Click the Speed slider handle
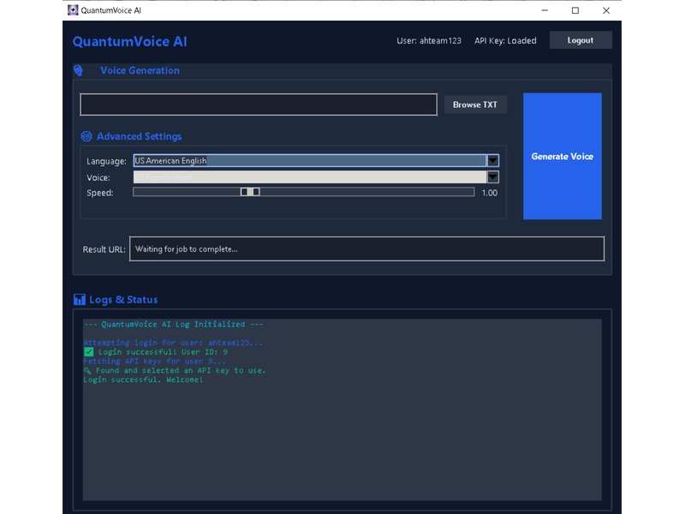 click(248, 192)
